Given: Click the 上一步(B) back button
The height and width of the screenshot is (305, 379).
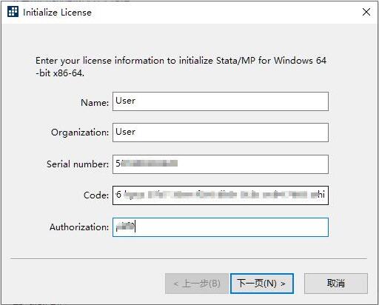Looking at the screenshot, I should click(x=197, y=284).
